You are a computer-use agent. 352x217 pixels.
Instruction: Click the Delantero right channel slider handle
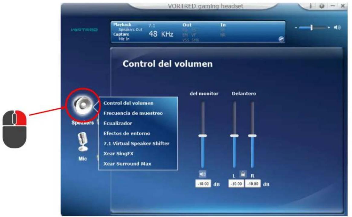pyautogui.click(x=252, y=136)
